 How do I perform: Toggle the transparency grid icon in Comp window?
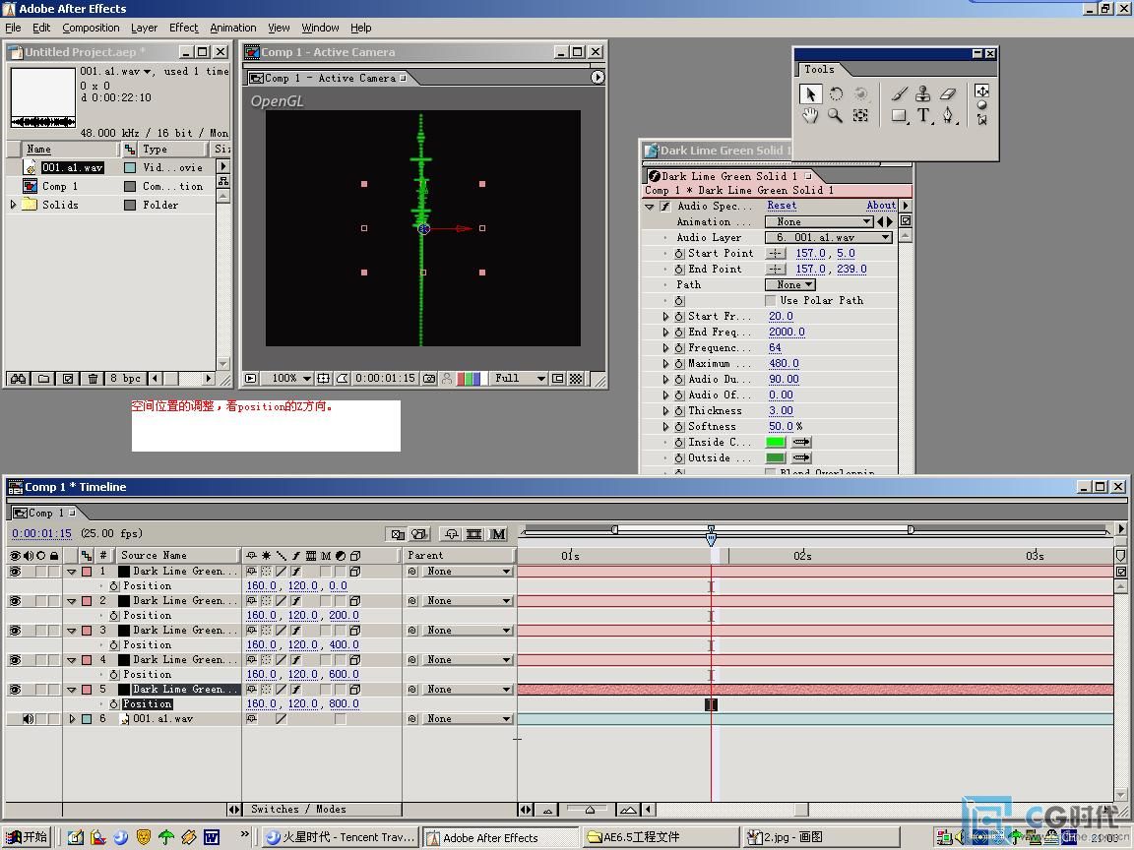click(576, 378)
